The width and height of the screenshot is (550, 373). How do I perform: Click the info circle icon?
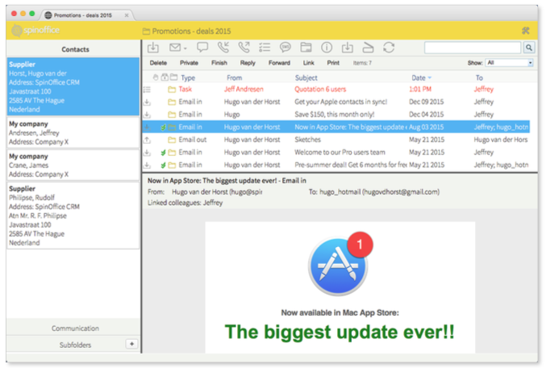(327, 48)
